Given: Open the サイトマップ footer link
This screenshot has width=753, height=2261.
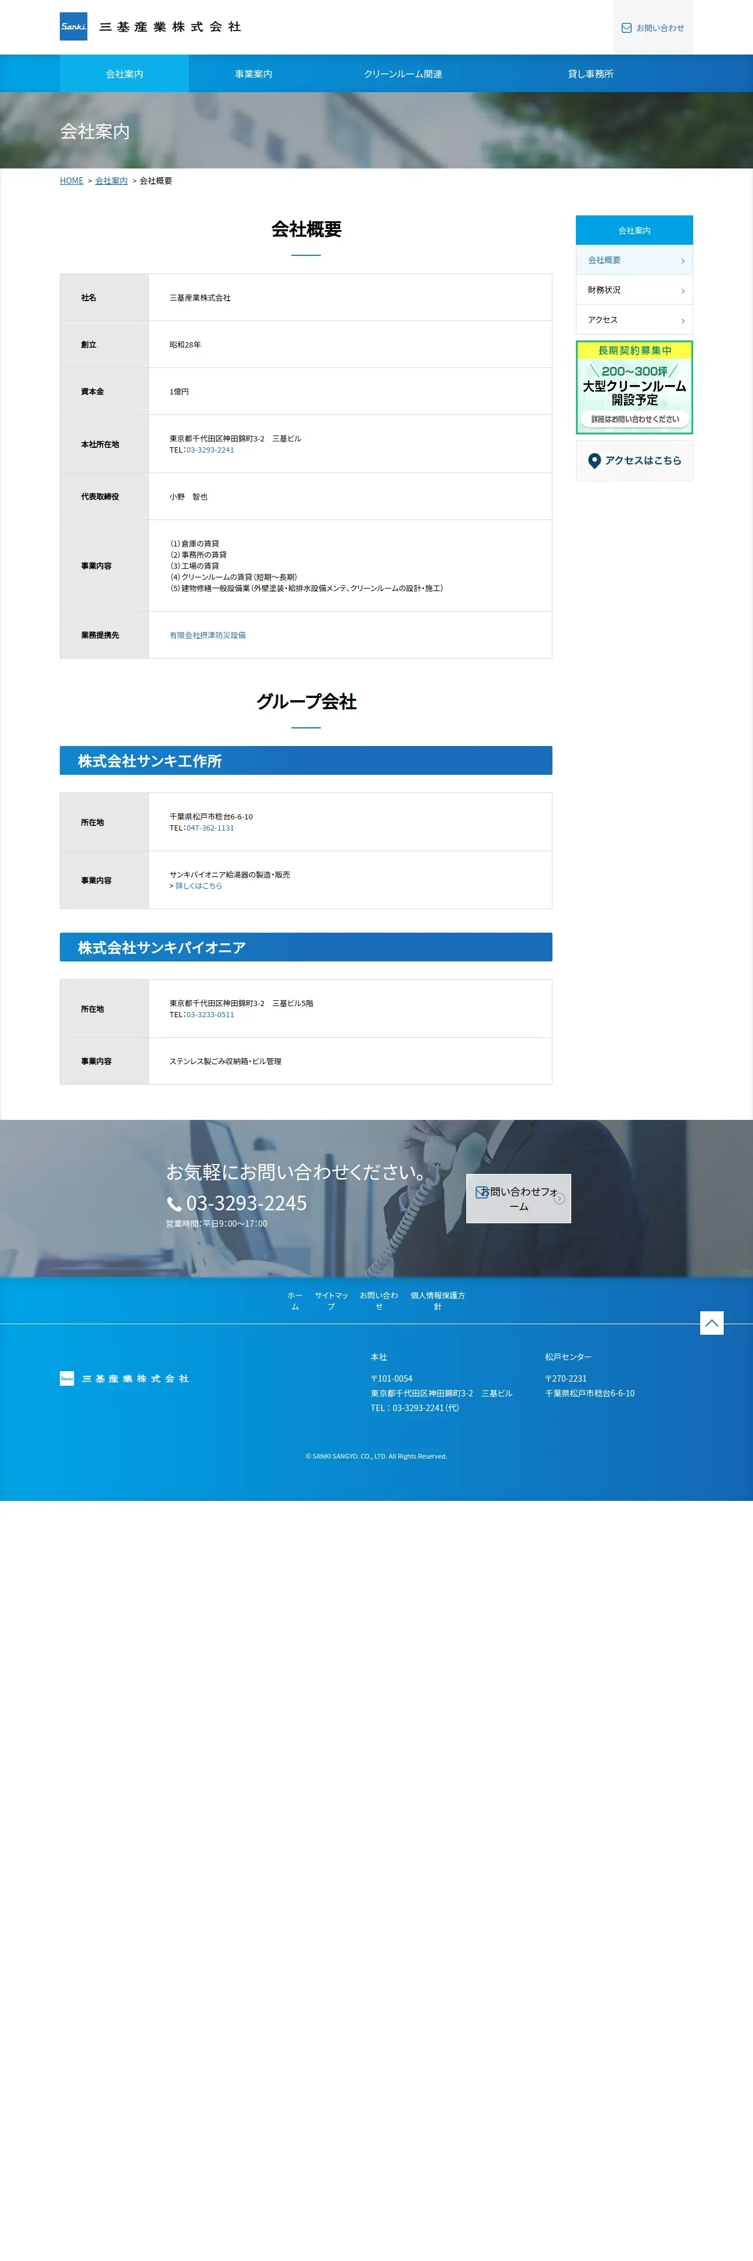Looking at the screenshot, I should point(331,1301).
